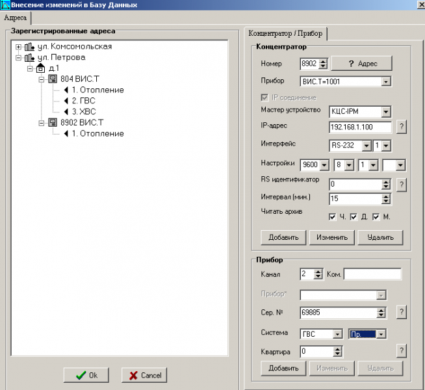
Task: Click Изменить in the Прибор group
Action: click(332, 369)
